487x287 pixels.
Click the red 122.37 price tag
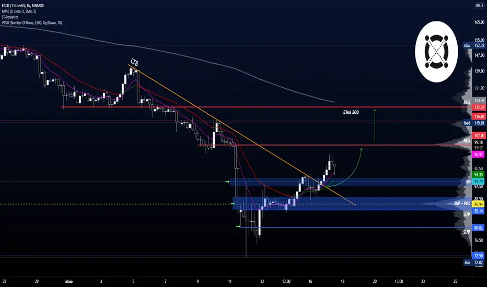[479, 107]
